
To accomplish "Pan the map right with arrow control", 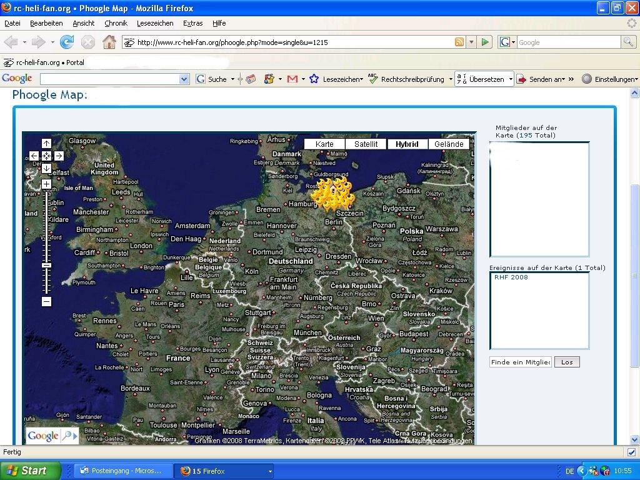I will click(59, 156).
